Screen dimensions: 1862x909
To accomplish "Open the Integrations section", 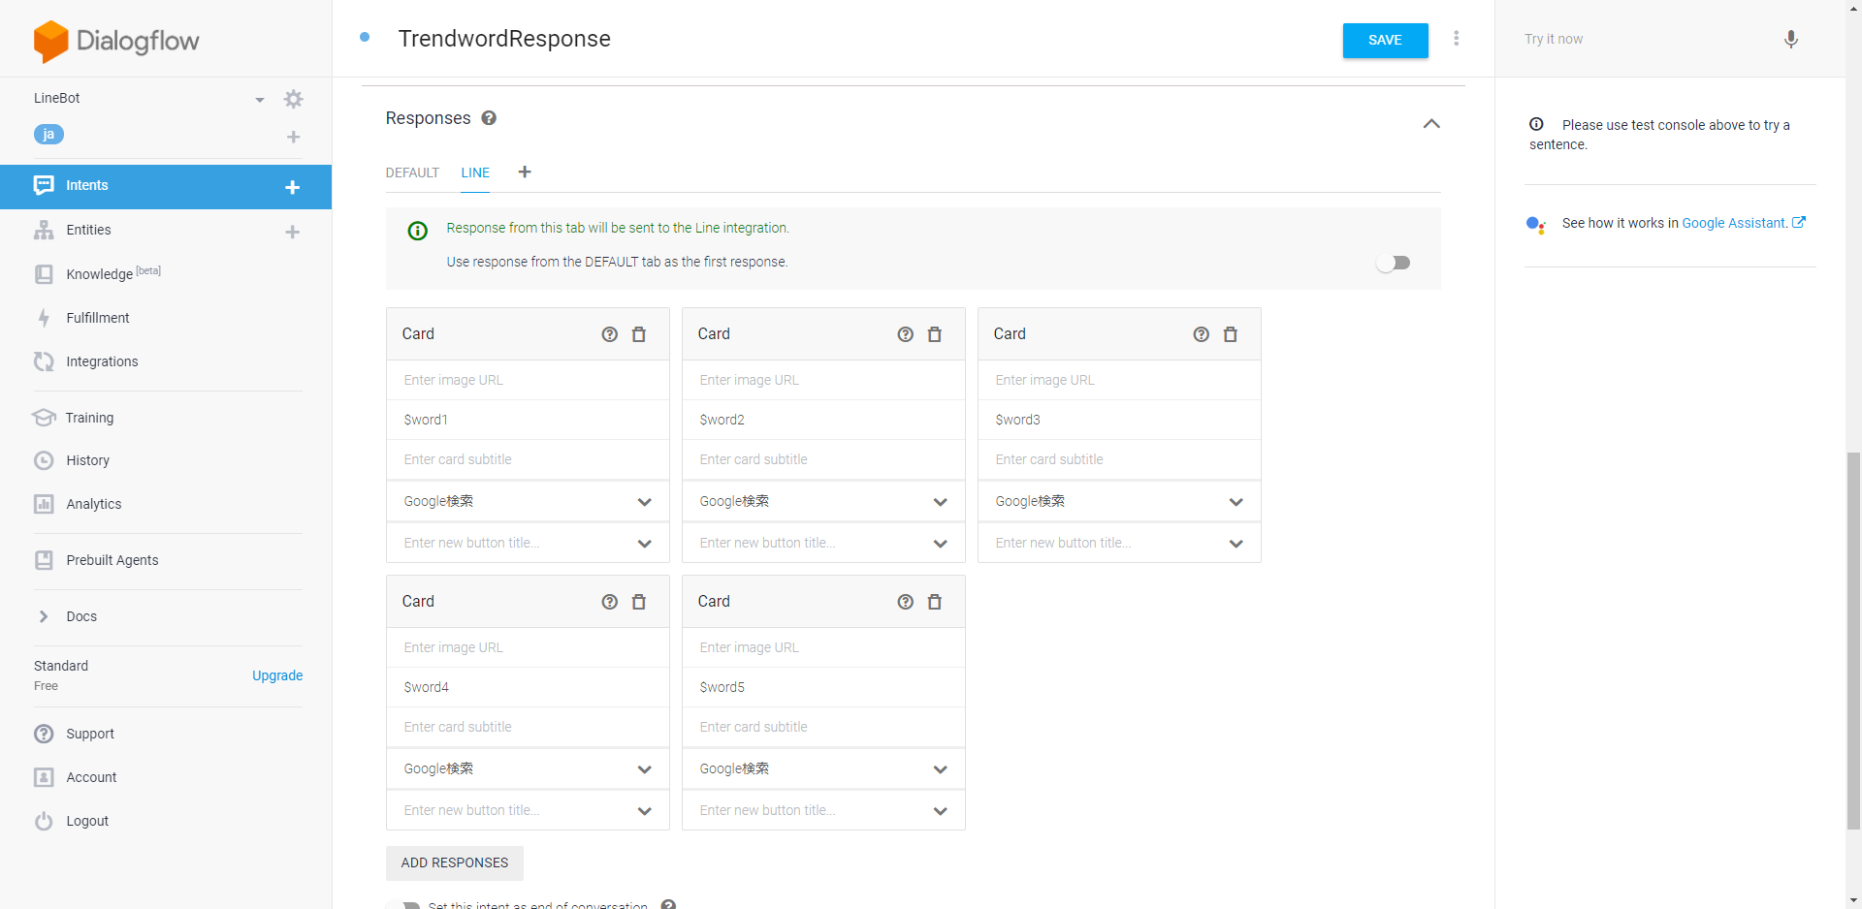I will tap(102, 361).
